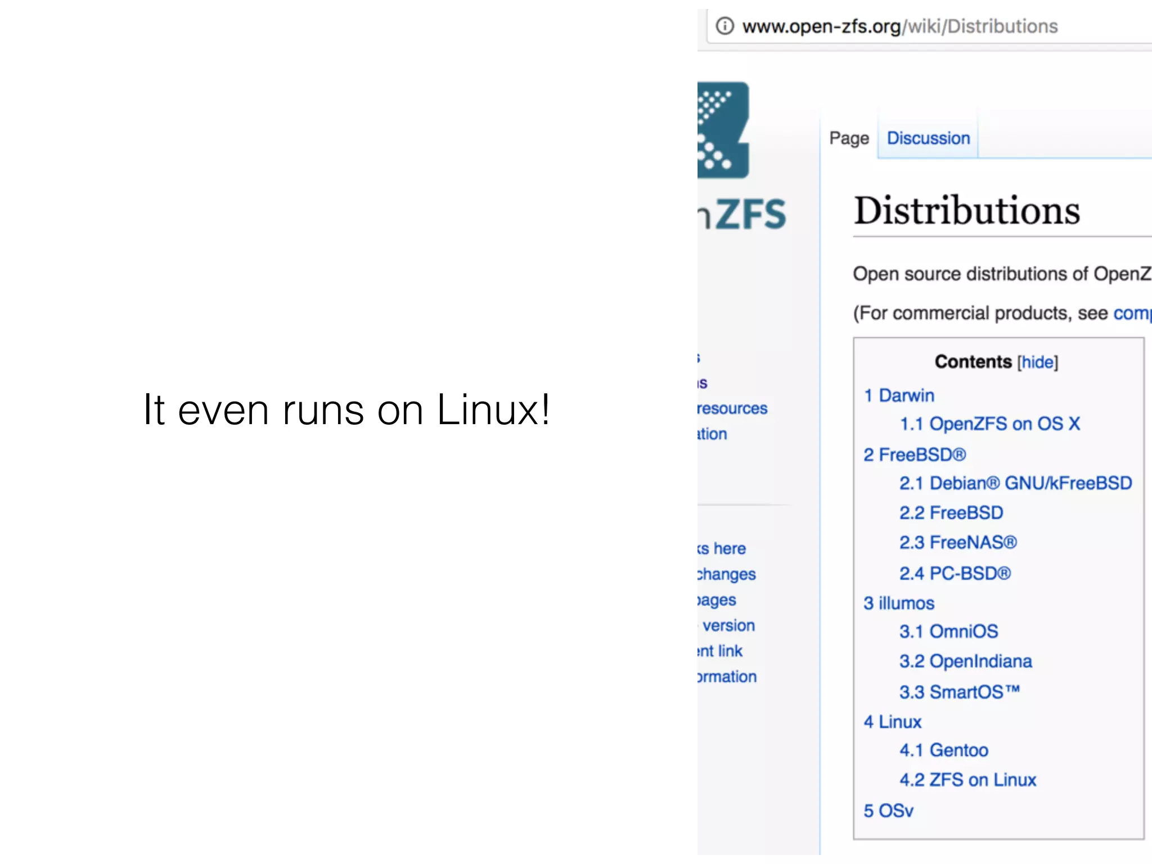Hide the Contents table using [hide]
This screenshot has width=1152, height=864.
click(x=1037, y=362)
